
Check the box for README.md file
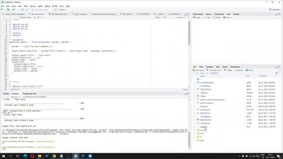(x=195, y=113)
